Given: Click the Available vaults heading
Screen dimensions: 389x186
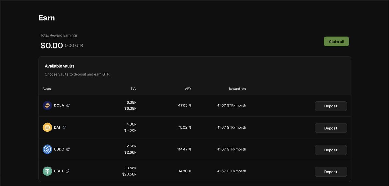Looking at the screenshot, I should [x=60, y=66].
